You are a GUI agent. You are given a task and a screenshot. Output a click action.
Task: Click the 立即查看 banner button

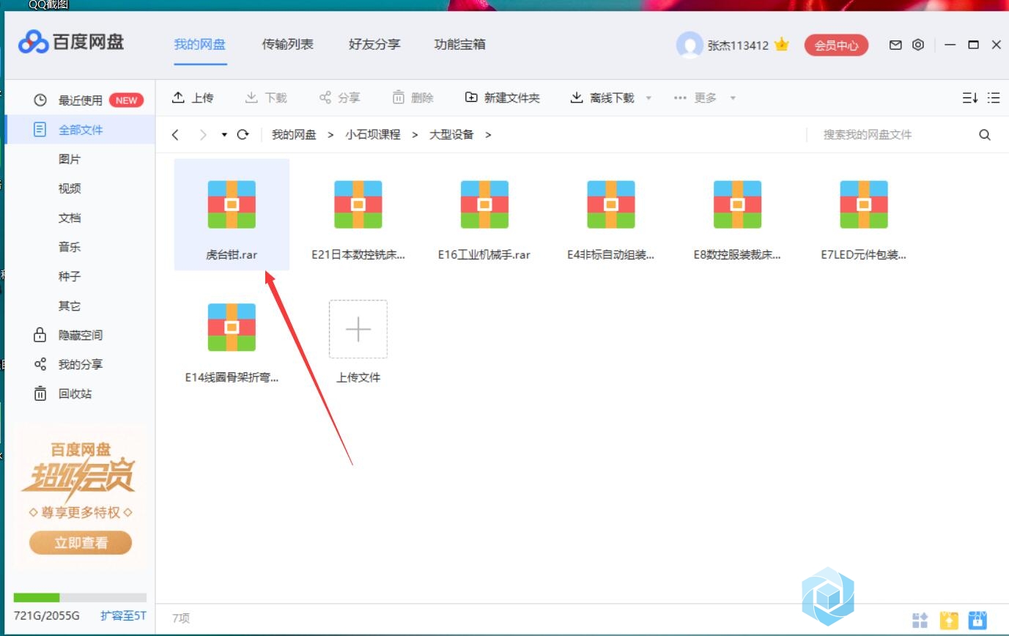click(81, 543)
